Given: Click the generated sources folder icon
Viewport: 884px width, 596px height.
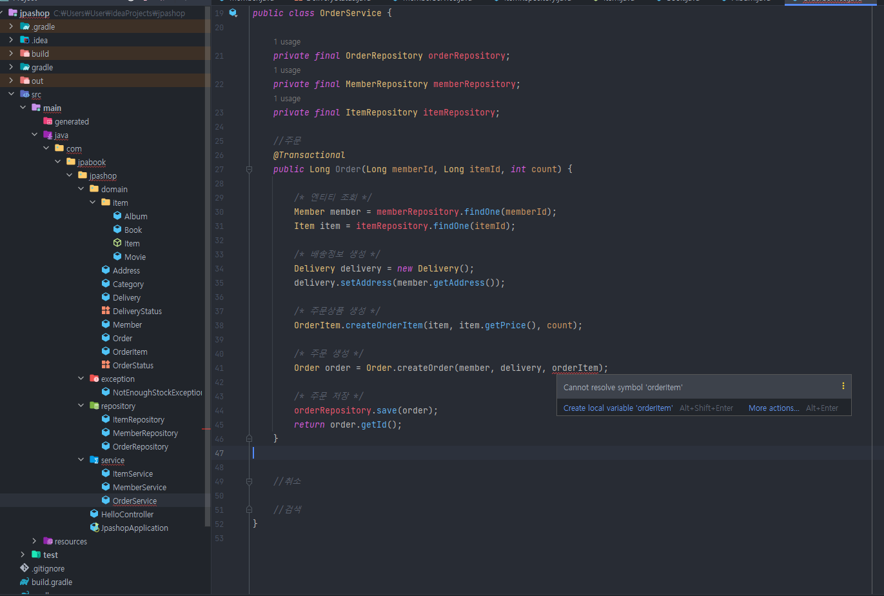Looking at the screenshot, I should [x=48, y=121].
